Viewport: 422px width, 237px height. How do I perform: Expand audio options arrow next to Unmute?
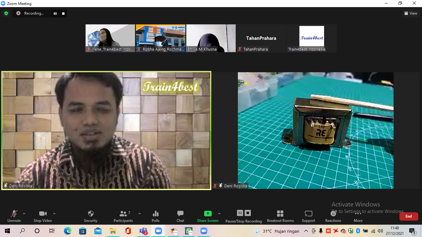tap(24, 214)
